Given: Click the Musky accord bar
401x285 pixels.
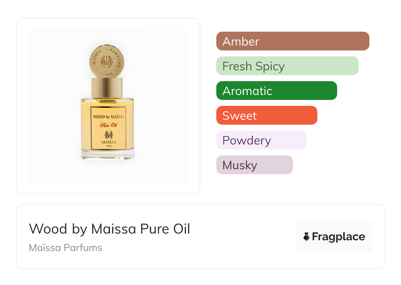Looking at the screenshot, I should coord(254,165).
